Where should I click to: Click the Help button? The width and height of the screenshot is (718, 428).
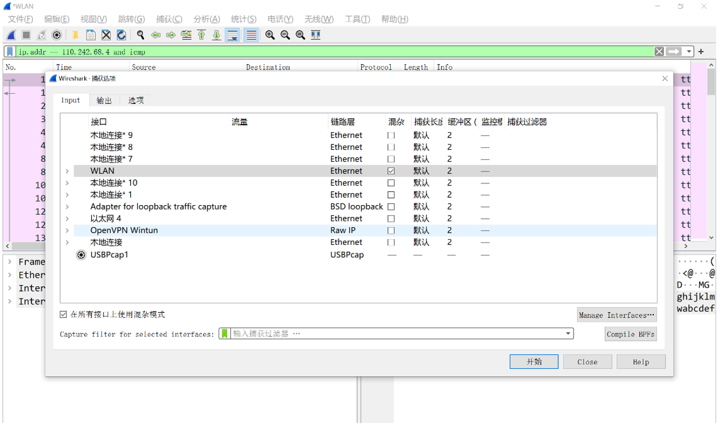[x=641, y=362]
